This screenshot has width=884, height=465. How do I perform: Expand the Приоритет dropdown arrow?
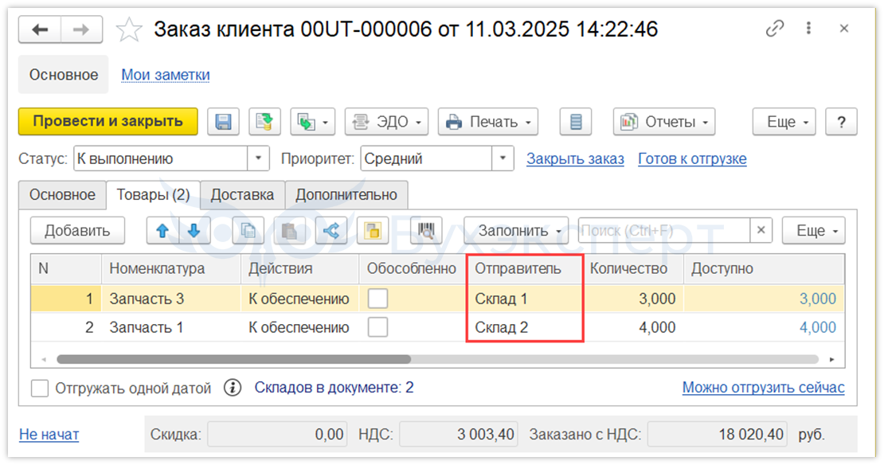(503, 158)
